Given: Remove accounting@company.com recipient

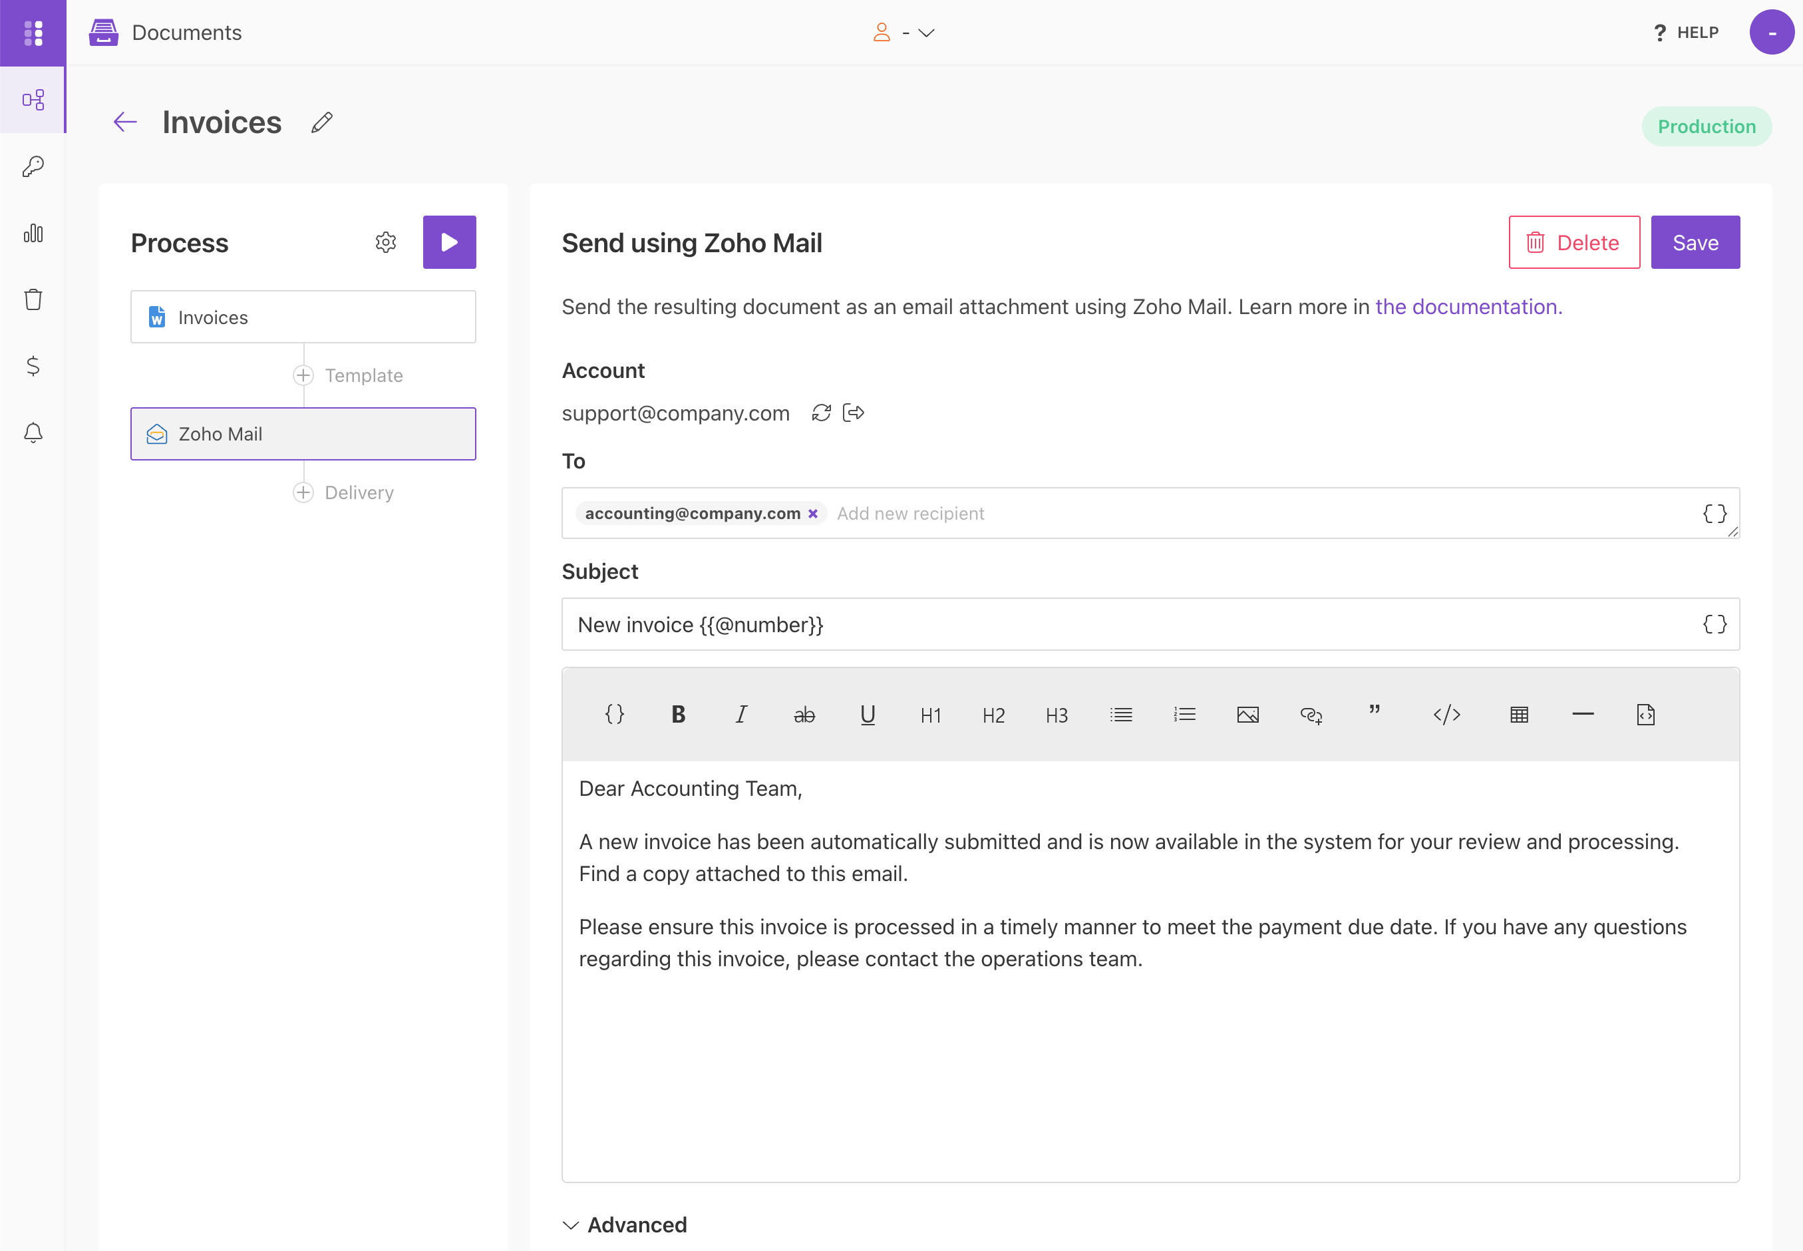Looking at the screenshot, I should 814,514.
